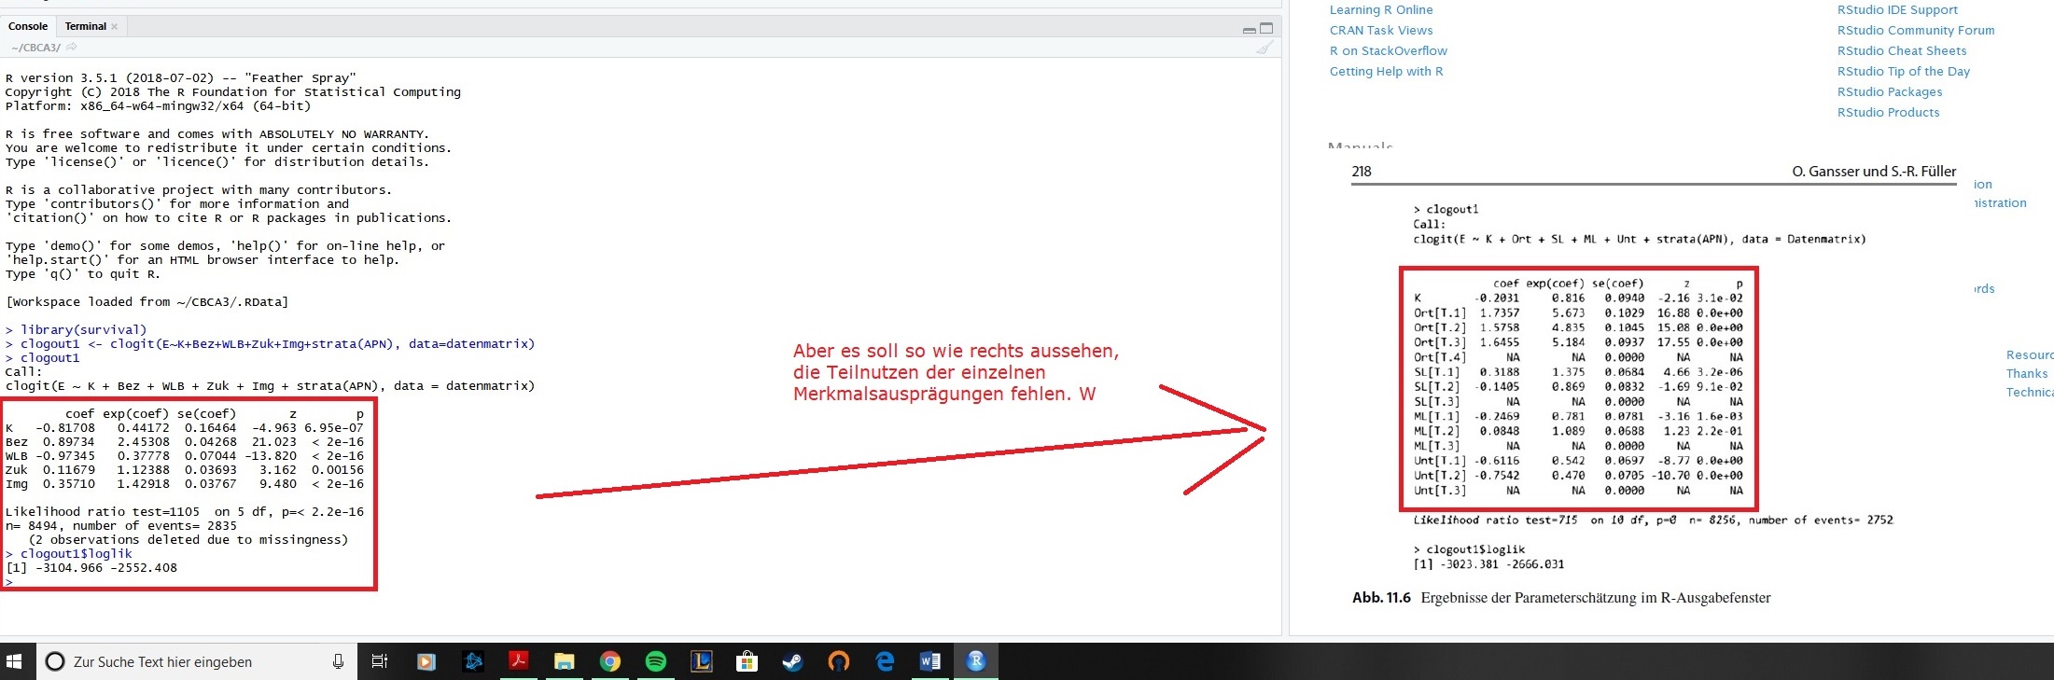The width and height of the screenshot is (2054, 680).
Task: Open RStudio Cheat Sheets link
Action: point(1901,51)
